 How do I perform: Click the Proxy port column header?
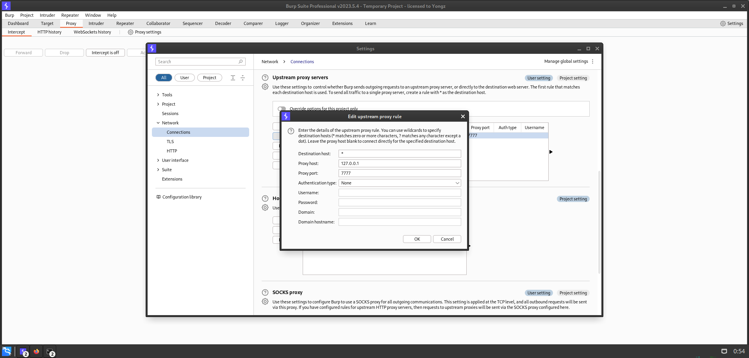click(481, 128)
